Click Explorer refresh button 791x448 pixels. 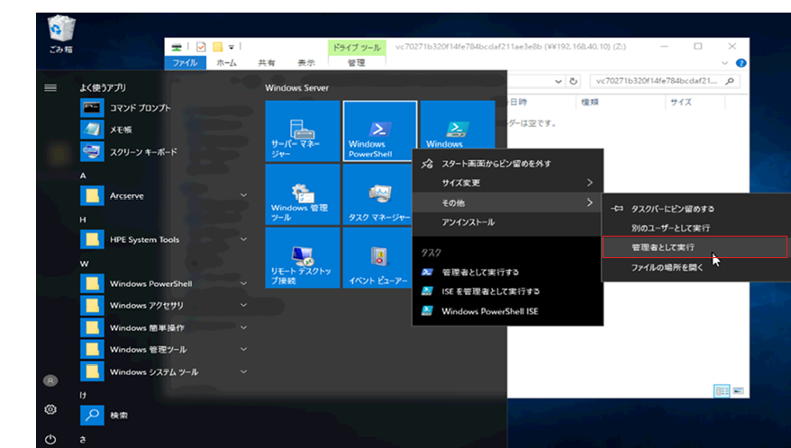point(573,81)
